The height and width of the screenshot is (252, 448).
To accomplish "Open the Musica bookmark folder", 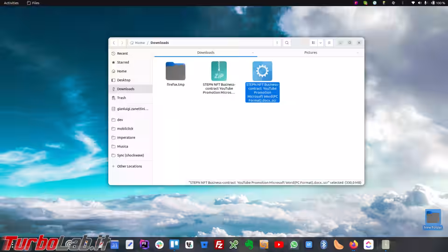I will [x=131, y=146].
